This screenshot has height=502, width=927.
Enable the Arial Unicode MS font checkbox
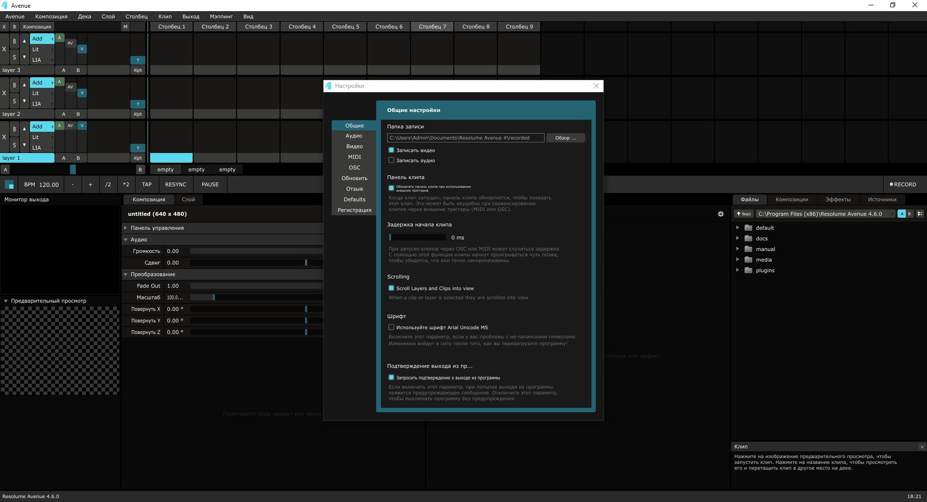point(391,327)
